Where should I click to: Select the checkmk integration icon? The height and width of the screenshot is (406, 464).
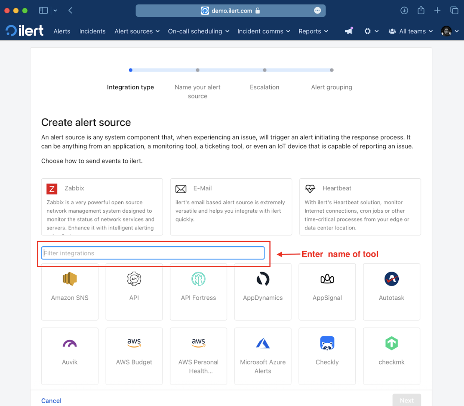(392, 343)
